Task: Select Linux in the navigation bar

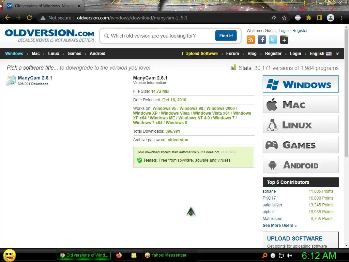Action: click(x=54, y=54)
